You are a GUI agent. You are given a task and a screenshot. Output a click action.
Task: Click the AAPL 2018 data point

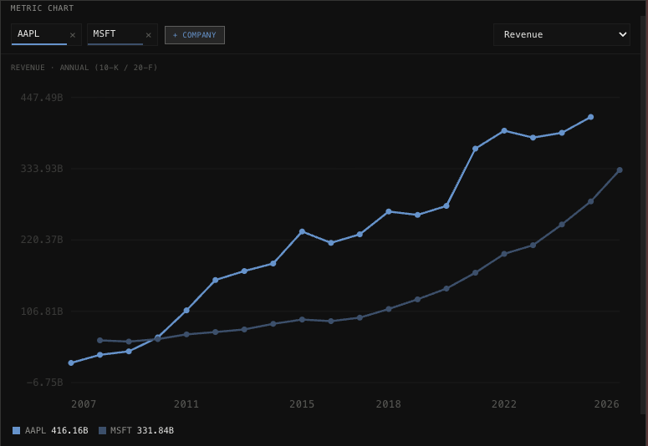coord(389,211)
